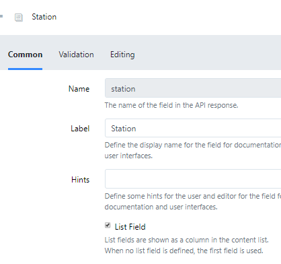Click the Name input containing station
This screenshot has width=281, height=264.
(193, 88)
